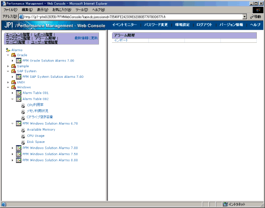This screenshot has height=208, width=265.
Task: Click the PFM Windows Solution Alarms 6.70 icon
Action: pyautogui.click(x=19, y=123)
